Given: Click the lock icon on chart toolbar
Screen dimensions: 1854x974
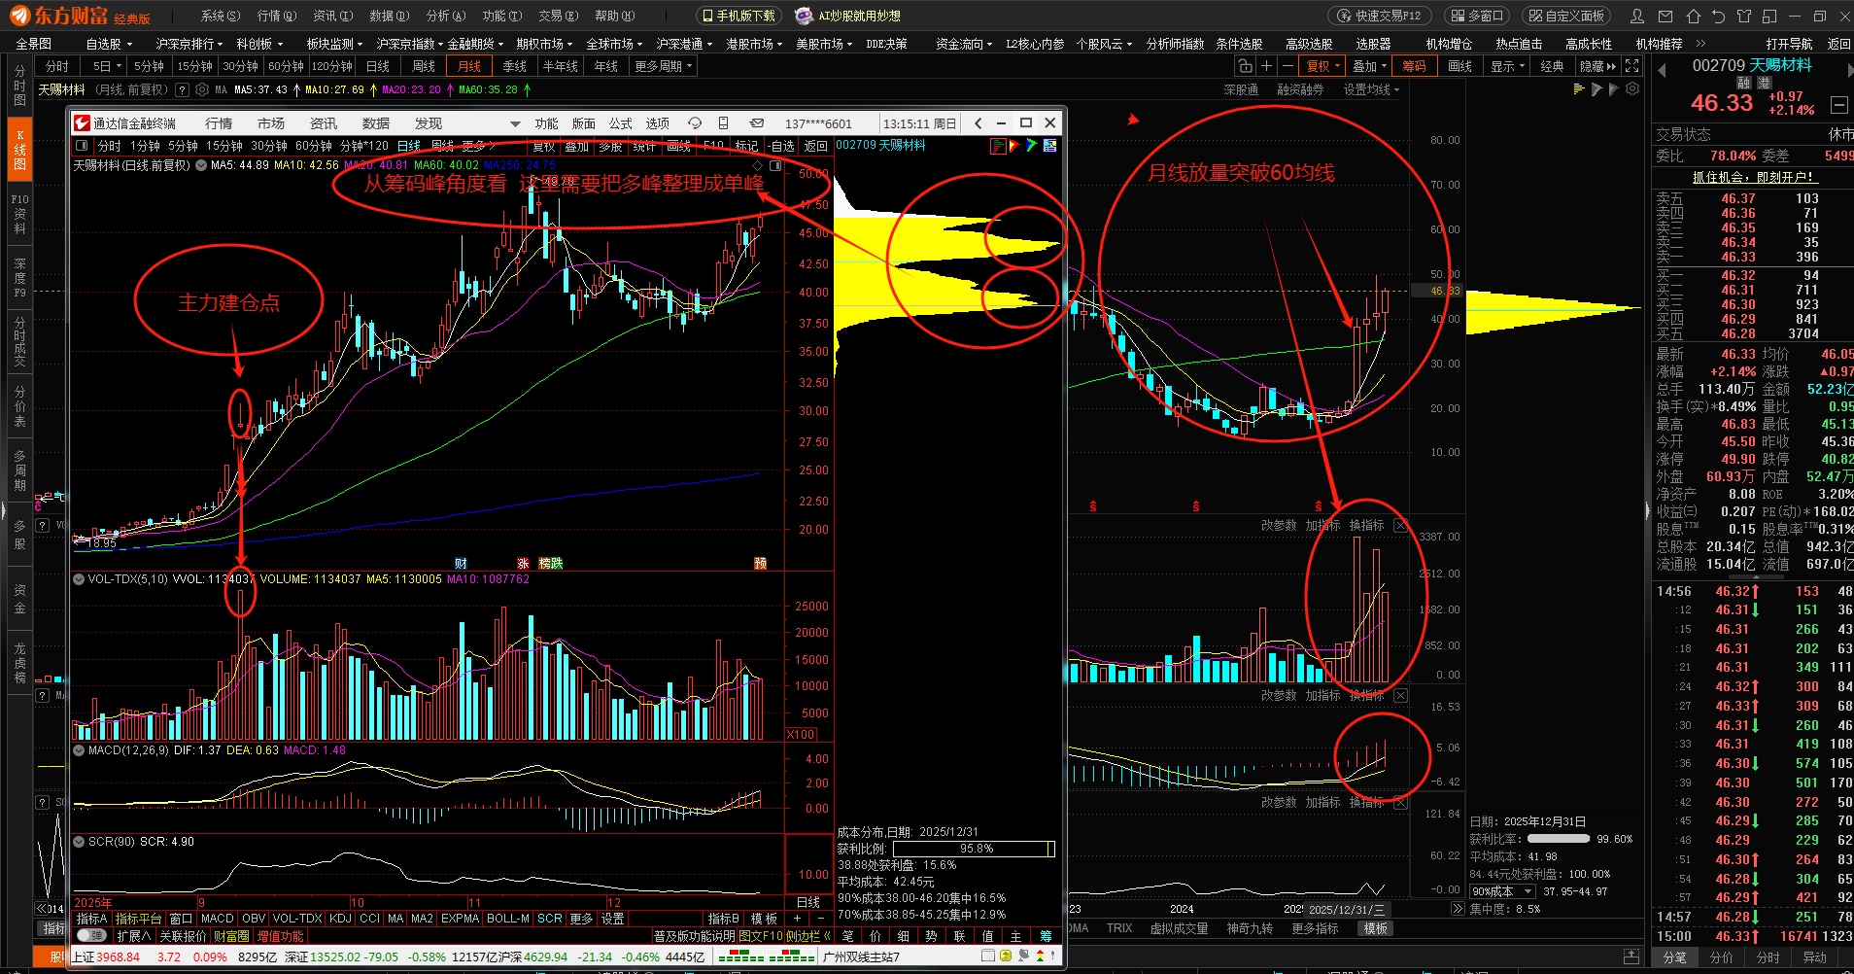Looking at the screenshot, I should (1245, 66).
